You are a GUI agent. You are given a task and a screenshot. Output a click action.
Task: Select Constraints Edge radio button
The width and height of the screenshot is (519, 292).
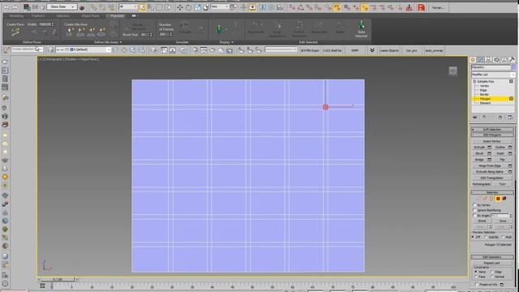click(x=492, y=272)
